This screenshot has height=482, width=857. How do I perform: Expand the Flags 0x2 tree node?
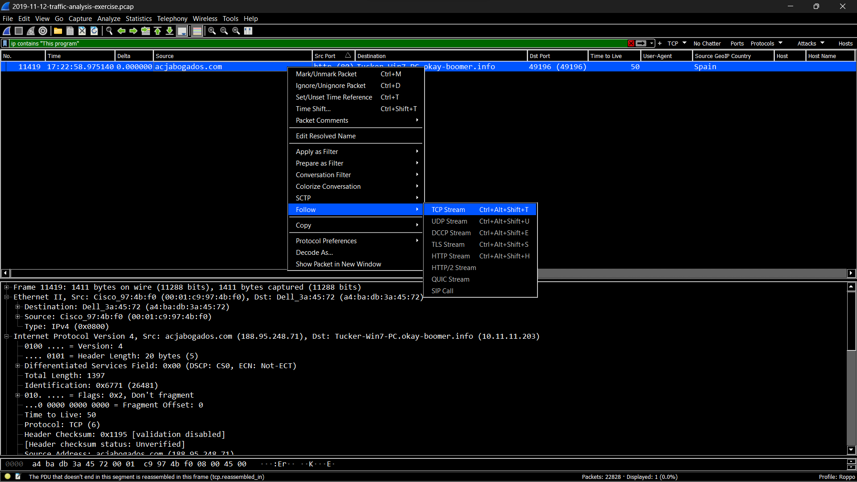point(18,395)
